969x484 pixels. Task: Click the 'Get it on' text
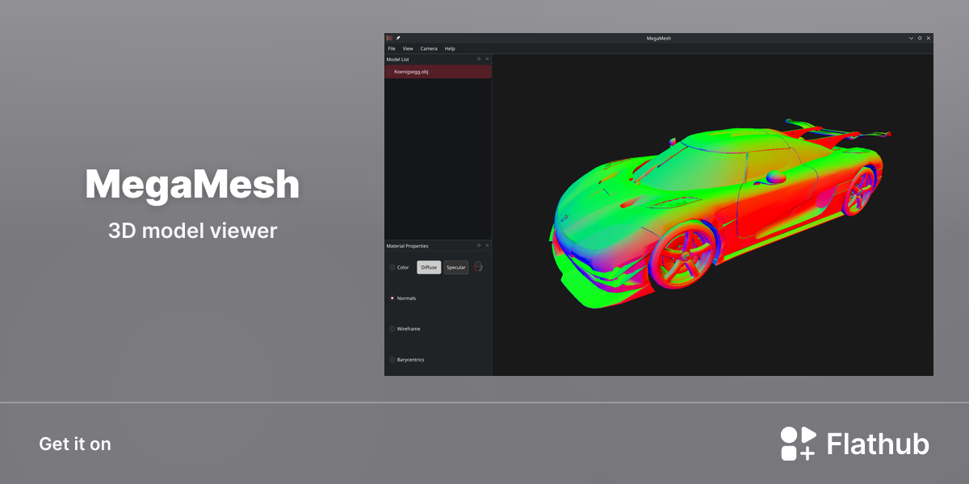[75, 444]
